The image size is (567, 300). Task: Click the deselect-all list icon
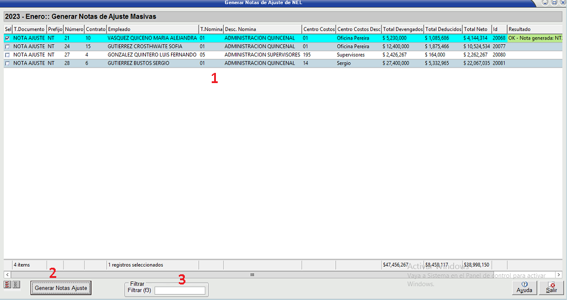click(16, 285)
